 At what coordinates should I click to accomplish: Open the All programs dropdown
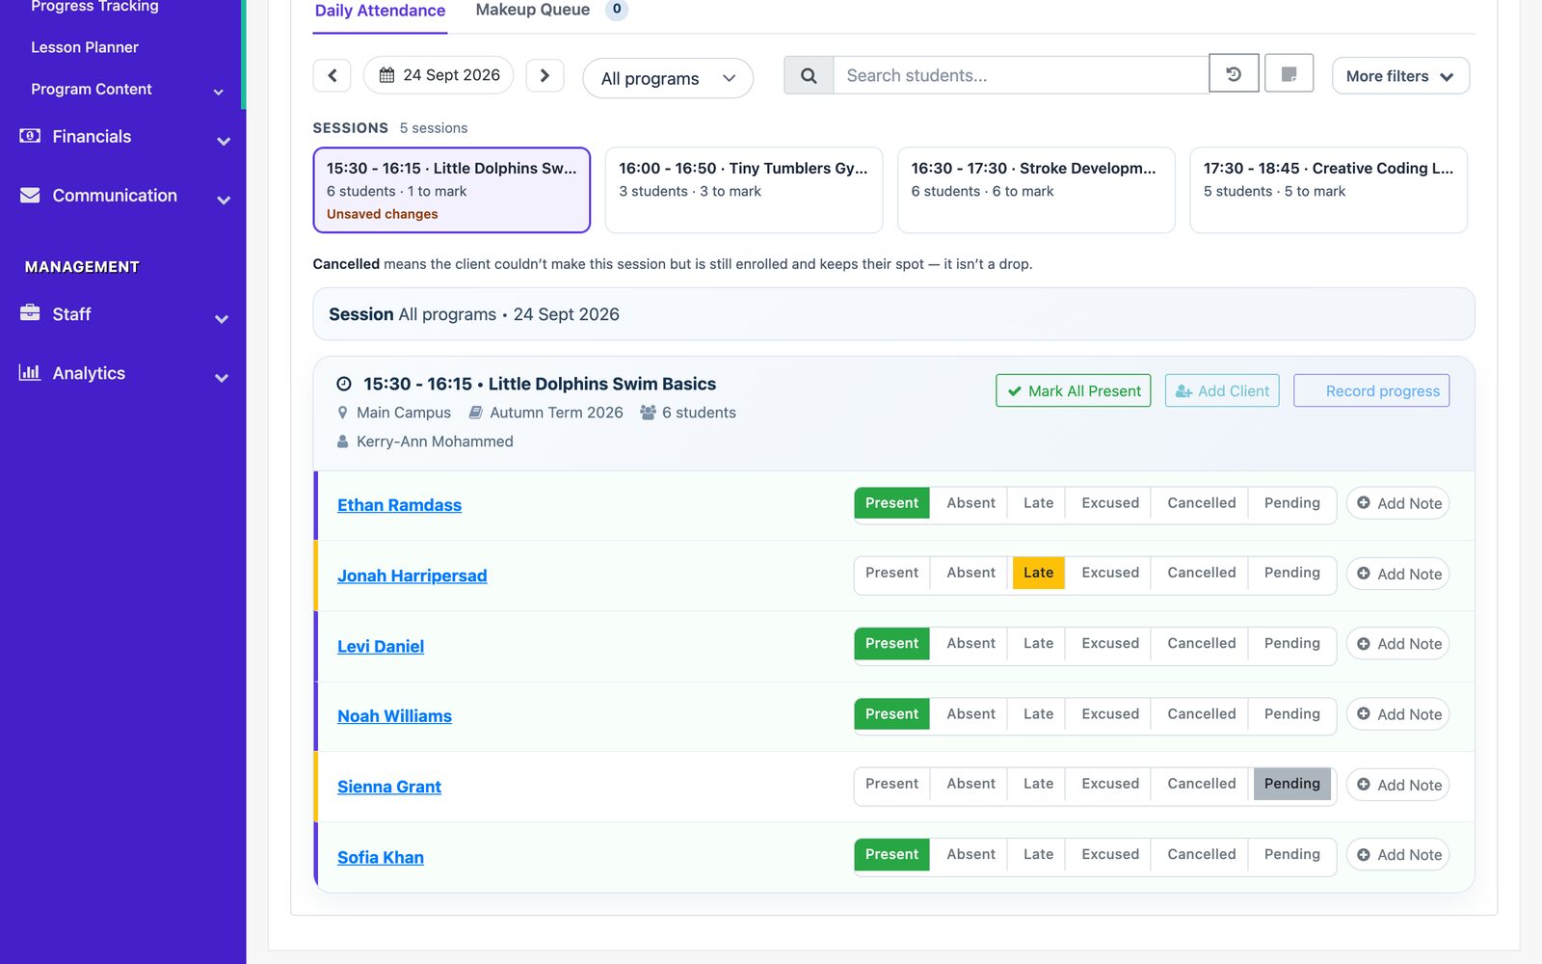pyautogui.click(x=668, y=78)
